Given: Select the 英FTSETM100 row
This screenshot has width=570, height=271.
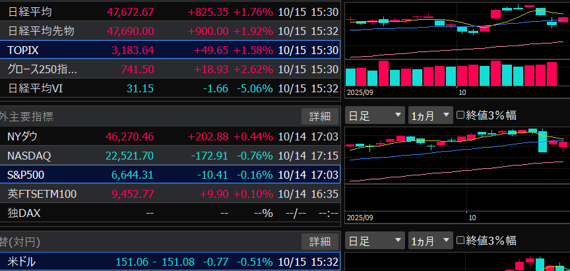Looking at the screenshot, I should (x=170, y=195).
